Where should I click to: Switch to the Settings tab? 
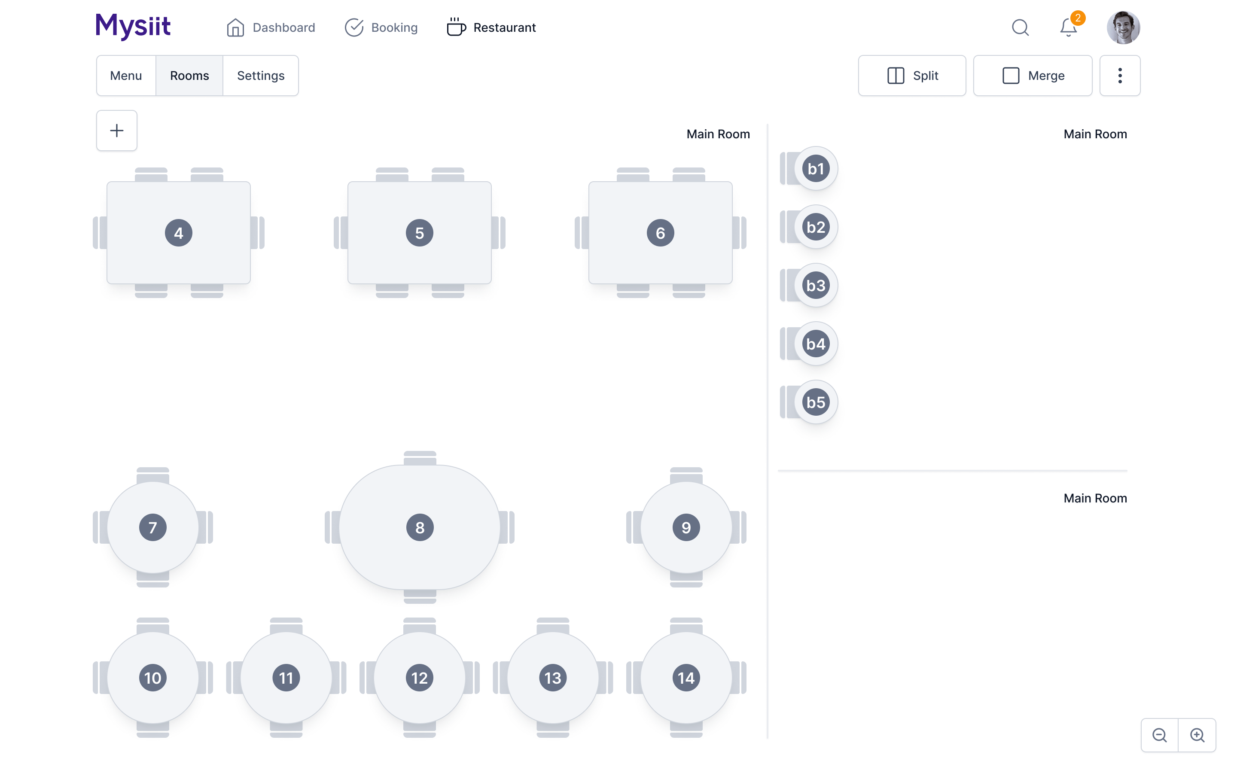click(261, 76)
